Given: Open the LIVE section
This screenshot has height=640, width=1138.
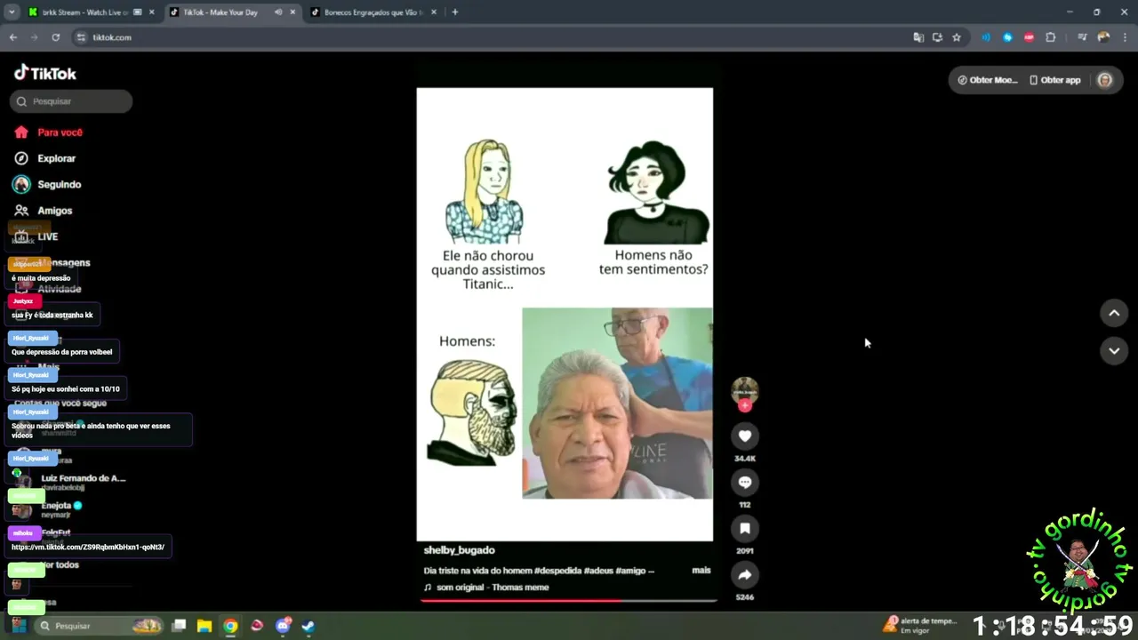Looking at the screenshot, I should [x=36, y=236].
